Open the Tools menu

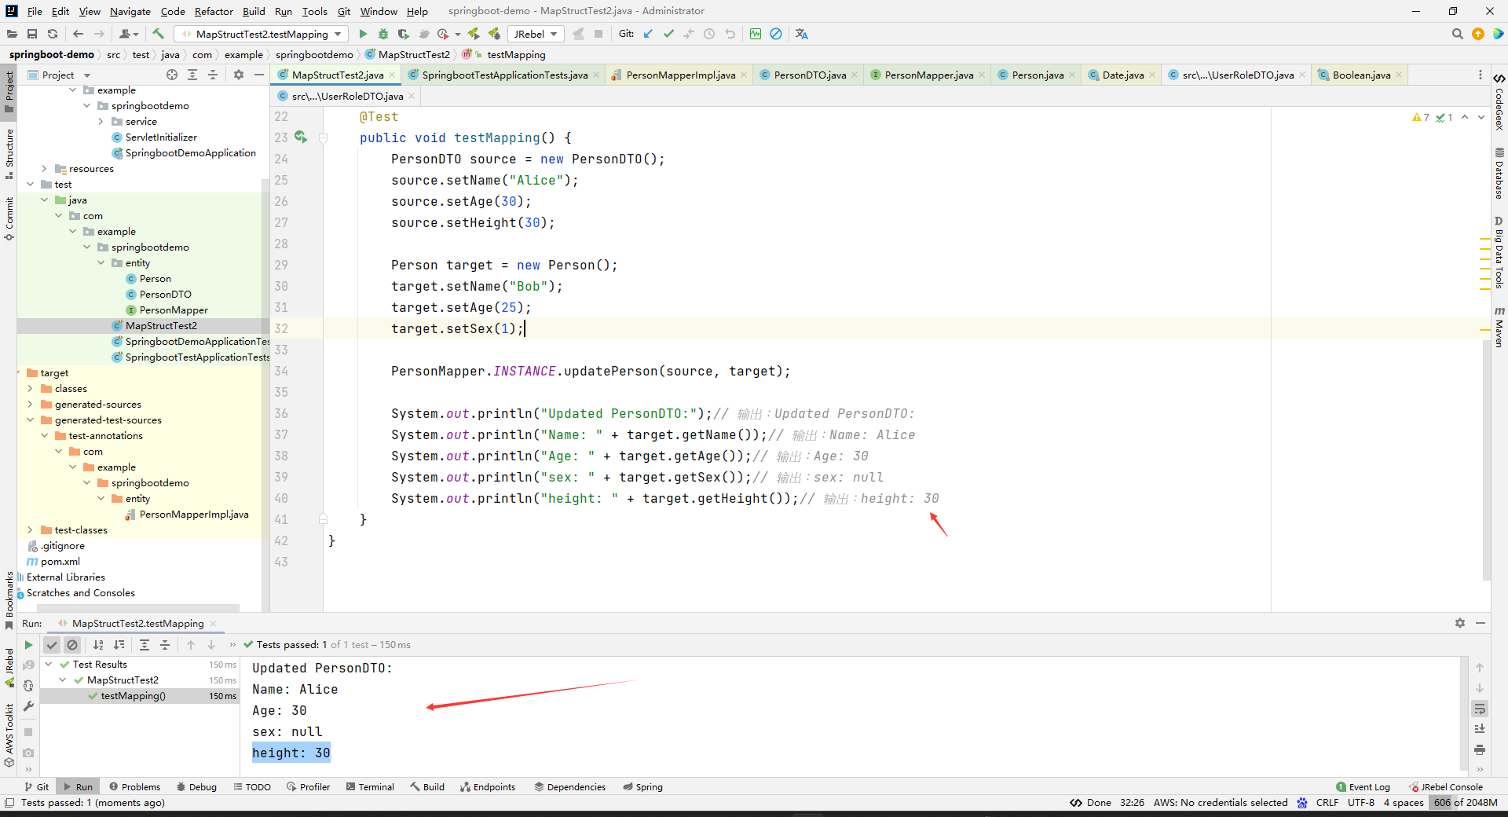314,11
